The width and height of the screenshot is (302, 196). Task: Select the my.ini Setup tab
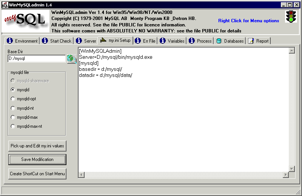pyautogui.click(x=116, y=40)
